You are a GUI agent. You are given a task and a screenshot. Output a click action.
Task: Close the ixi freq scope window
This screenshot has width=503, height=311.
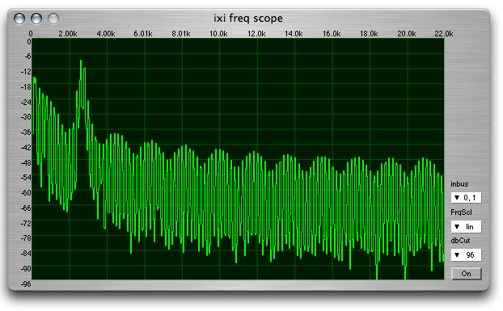[19, 19]
